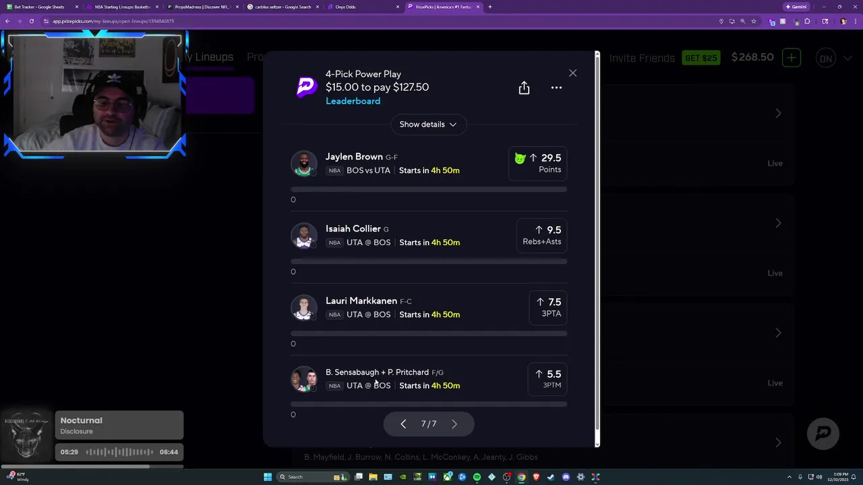Open Discord from taskbar
This screenshot has width=863, height=485.
click(566, 477)
